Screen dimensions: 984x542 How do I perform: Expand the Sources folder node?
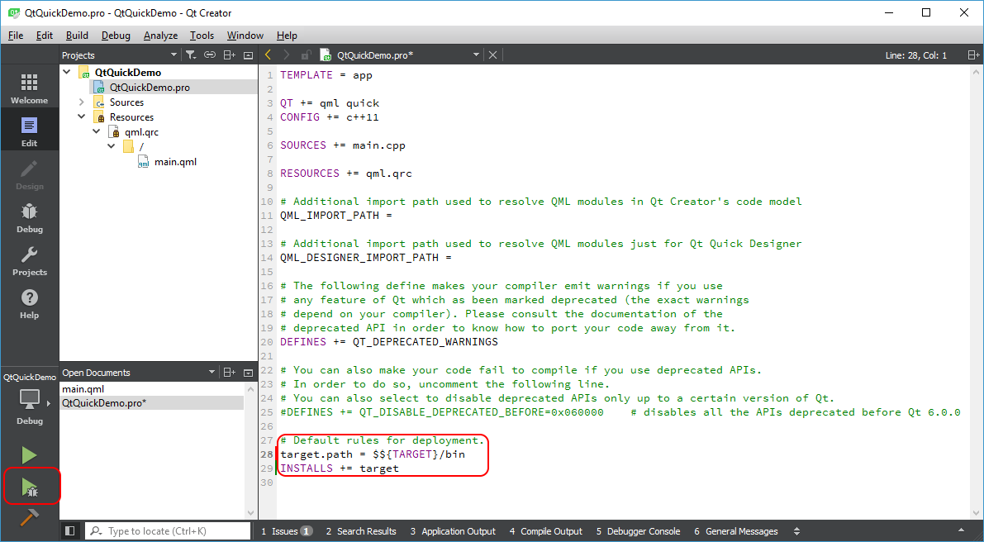[x=81, y=102]
